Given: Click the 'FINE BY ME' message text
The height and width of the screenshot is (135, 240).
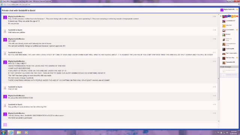Looking at the screenshot, I should tap(13, 89).
